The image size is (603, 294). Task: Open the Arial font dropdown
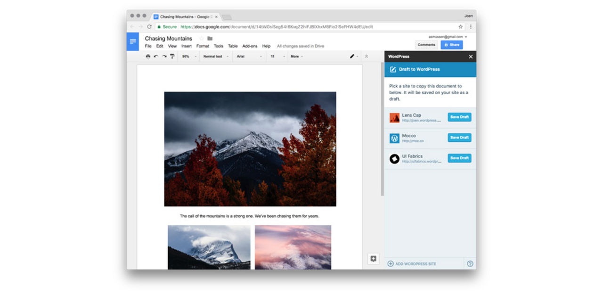[x=248, y=57]
